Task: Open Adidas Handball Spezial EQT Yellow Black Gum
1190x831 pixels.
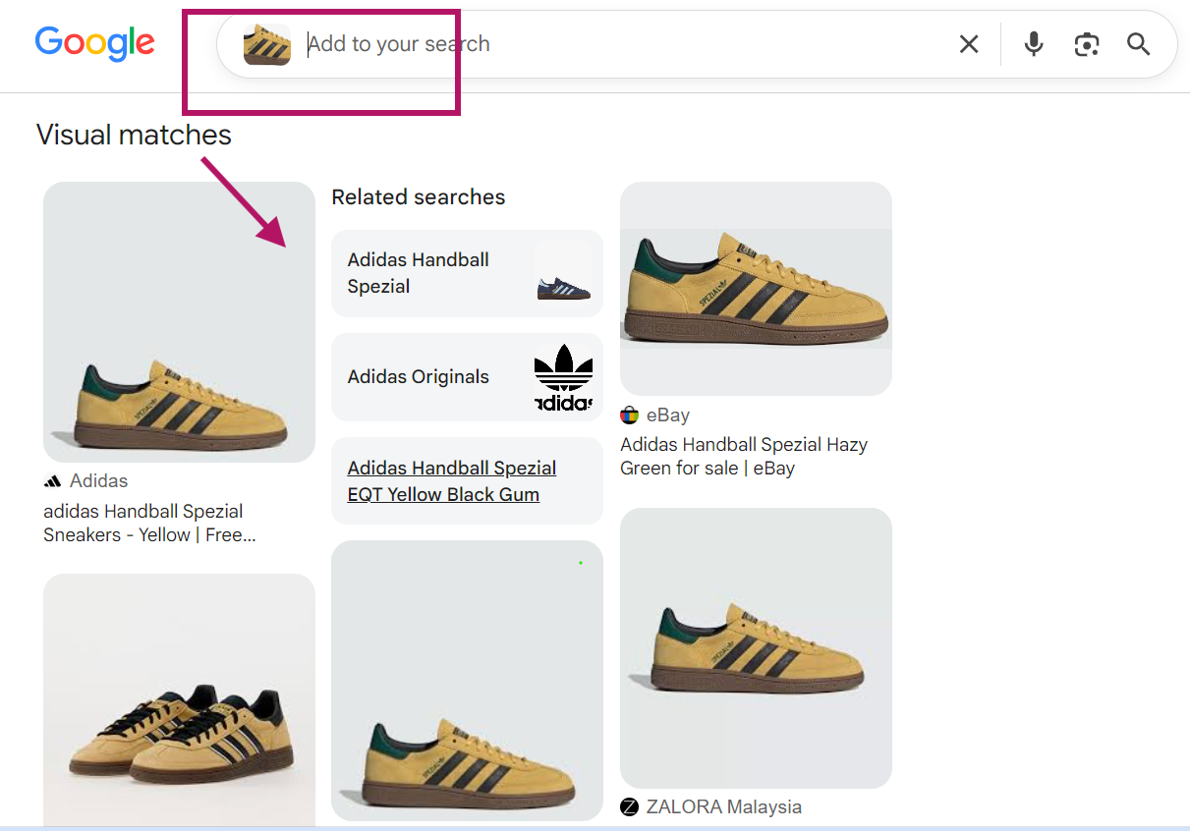Action: pyautogui.click(x=467, y=480)
